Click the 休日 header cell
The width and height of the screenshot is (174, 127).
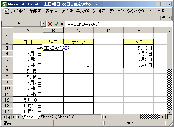click(139, 42)
